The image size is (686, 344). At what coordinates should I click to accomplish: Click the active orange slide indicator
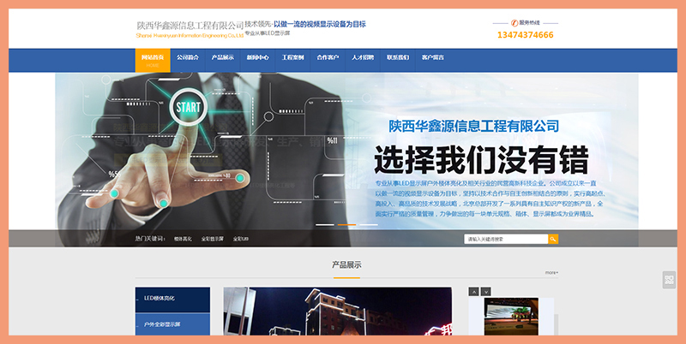346,225
